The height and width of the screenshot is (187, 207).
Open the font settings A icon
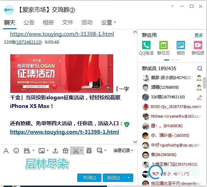(x=6, y=151)
